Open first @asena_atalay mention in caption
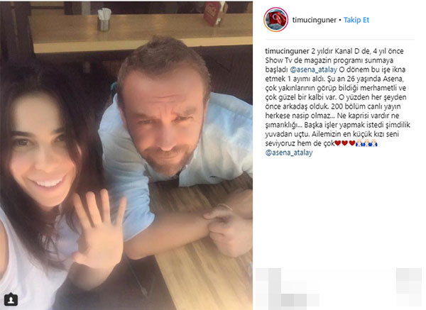This screenshot has height=310, width=426. [x=314, y=70]
